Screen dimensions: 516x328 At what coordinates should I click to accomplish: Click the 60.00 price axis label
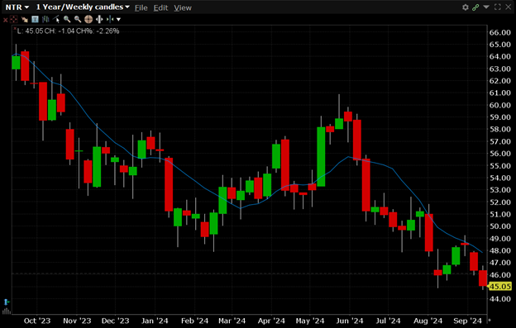click(x=499, y=105)
